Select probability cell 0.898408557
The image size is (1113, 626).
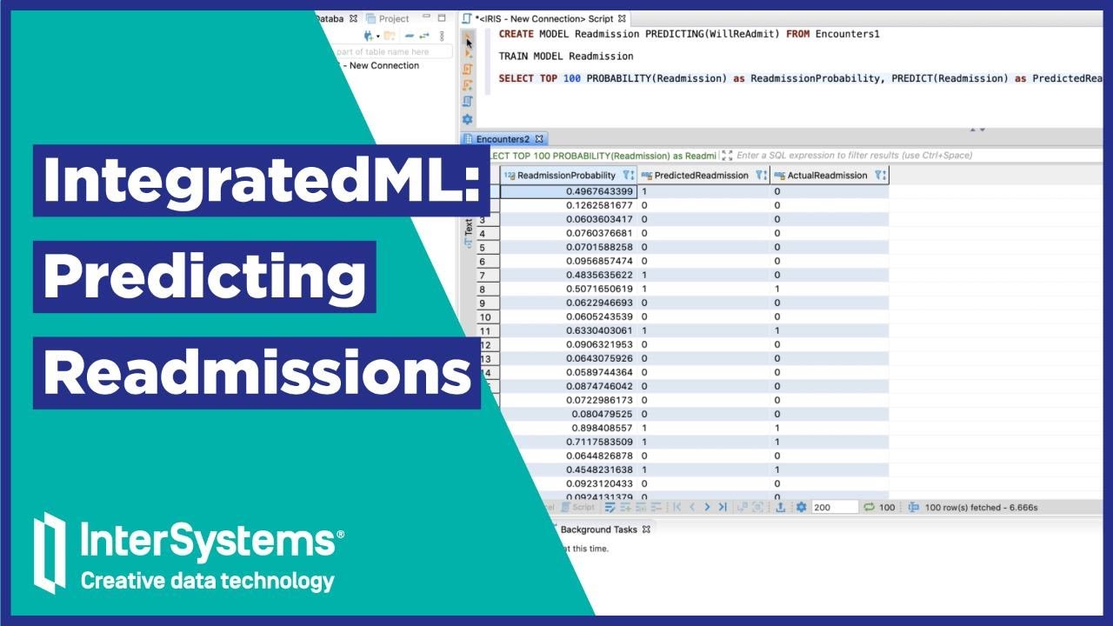click(x=569, y=428)
